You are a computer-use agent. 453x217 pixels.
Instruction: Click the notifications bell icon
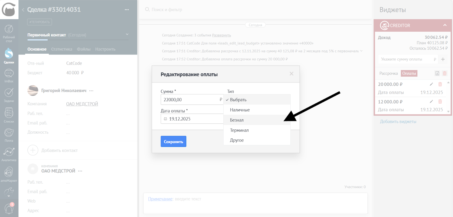[9, 209]
